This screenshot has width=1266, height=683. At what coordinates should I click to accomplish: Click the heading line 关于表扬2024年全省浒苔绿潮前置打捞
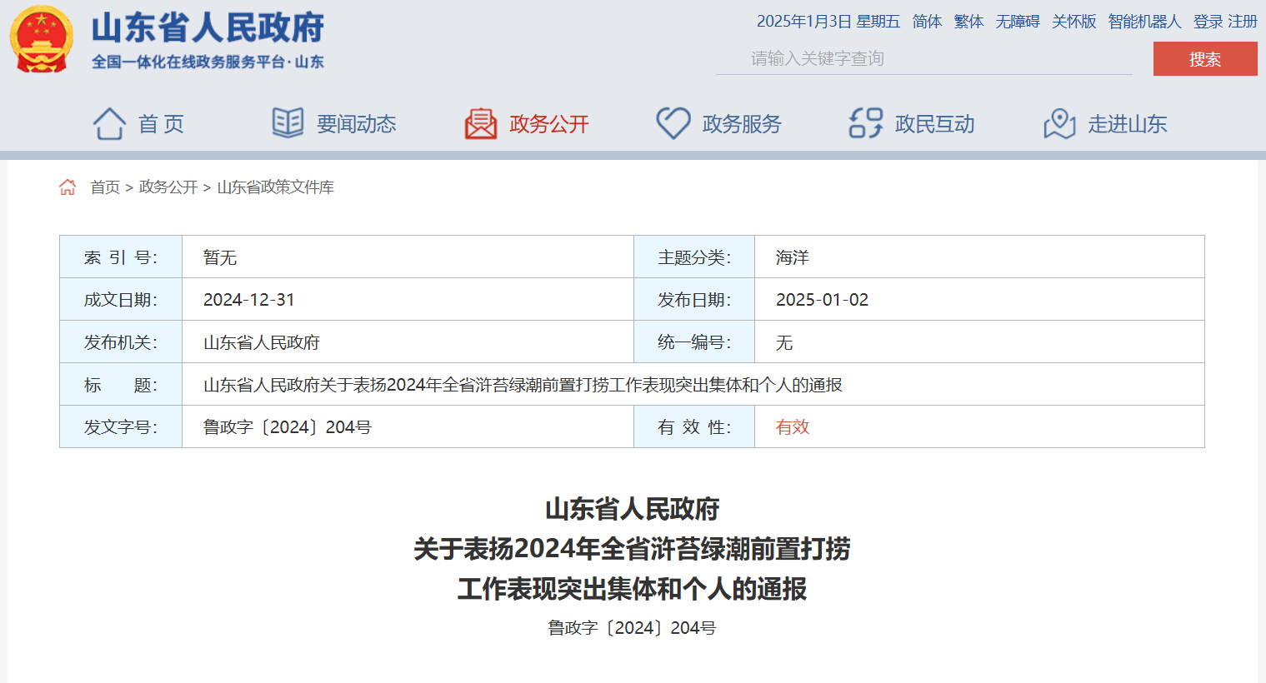(x=632, y=549)
